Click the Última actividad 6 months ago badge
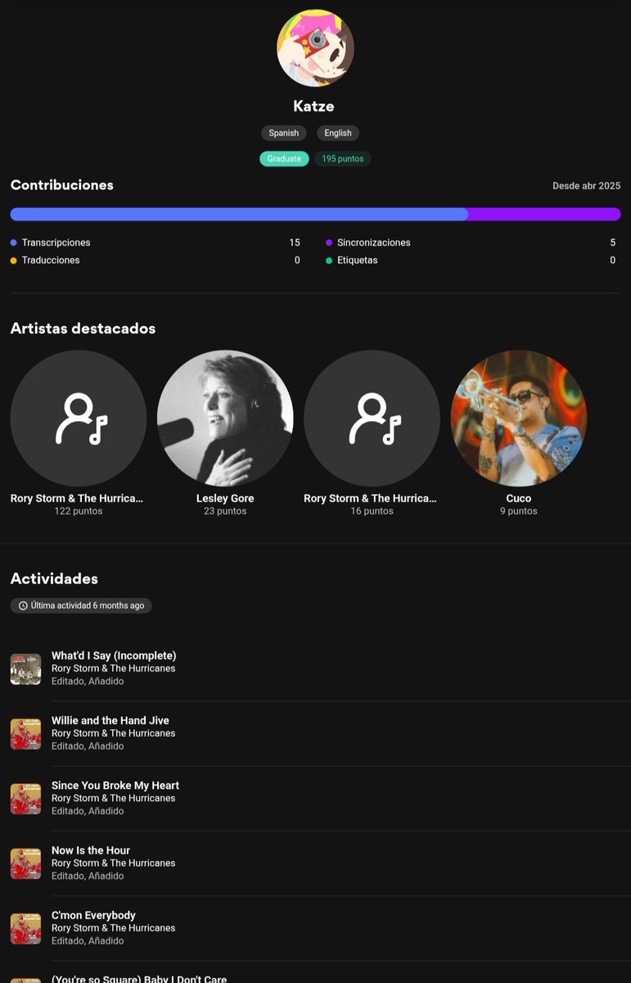631x983 pixels. pyautogui.click(x=81, y=606)
